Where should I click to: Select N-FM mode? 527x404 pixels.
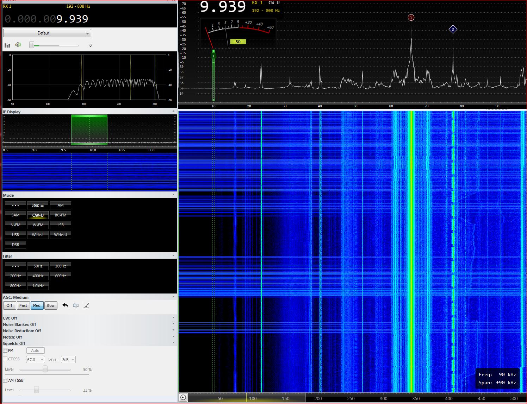coord(15,225)
